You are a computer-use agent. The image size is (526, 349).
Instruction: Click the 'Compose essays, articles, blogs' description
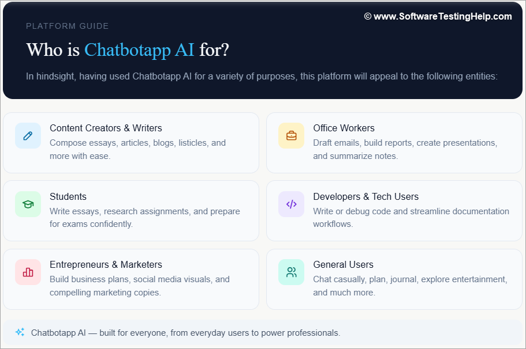137,149
